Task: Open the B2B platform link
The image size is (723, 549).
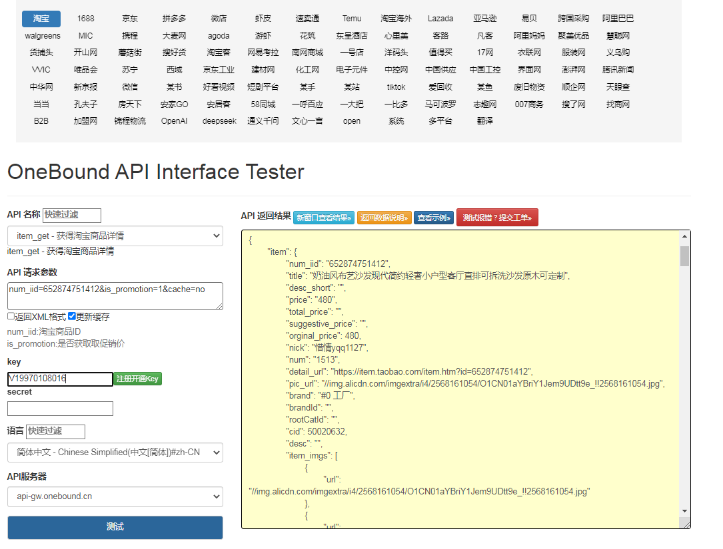Action: pyautogui.click(x=41, y=121)
